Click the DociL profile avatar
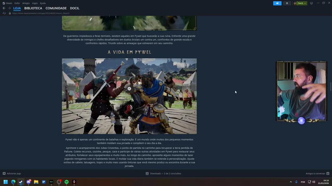 tap(295, 3)
